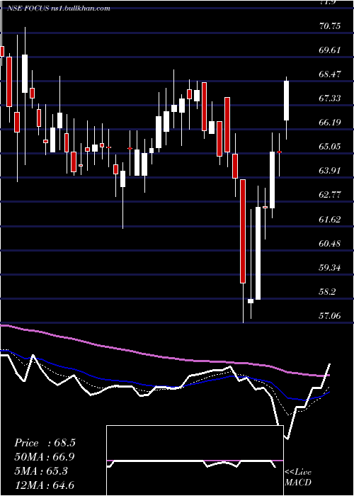
Task: Click the 70.75 price axis label
Action: [x=330, y=26]
